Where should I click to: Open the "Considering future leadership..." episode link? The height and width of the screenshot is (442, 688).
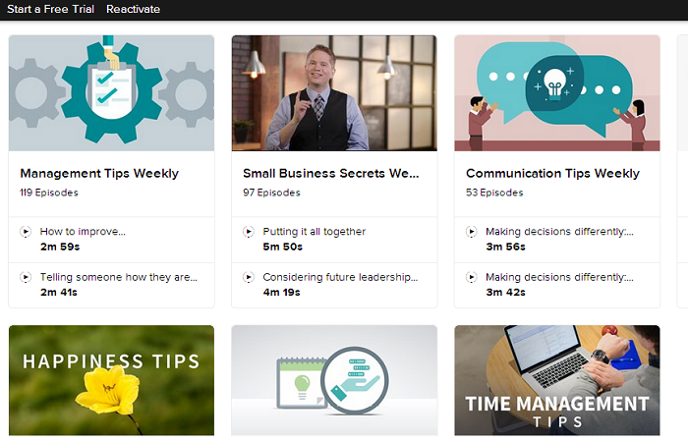[340, 277]
